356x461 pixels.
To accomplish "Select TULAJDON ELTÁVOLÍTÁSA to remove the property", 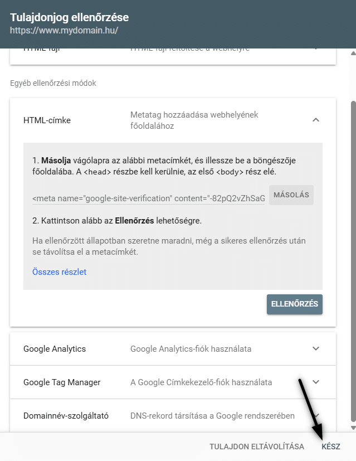I will [257, 447].
